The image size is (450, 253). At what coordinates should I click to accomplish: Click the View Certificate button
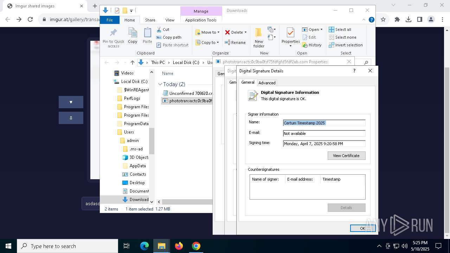click(x=346, y=156)
